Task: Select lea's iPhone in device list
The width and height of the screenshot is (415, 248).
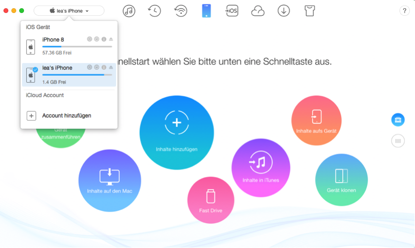Action: pos(69,75)
